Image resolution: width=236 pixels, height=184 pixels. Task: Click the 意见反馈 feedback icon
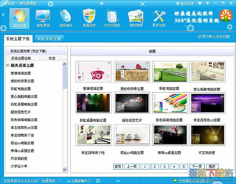(x=178, y=3)
